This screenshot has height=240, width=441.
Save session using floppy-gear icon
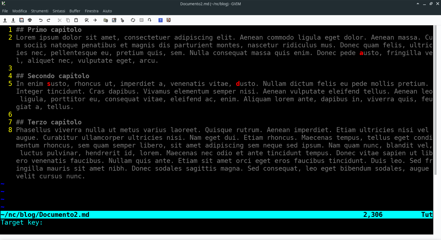coord(114,20)
